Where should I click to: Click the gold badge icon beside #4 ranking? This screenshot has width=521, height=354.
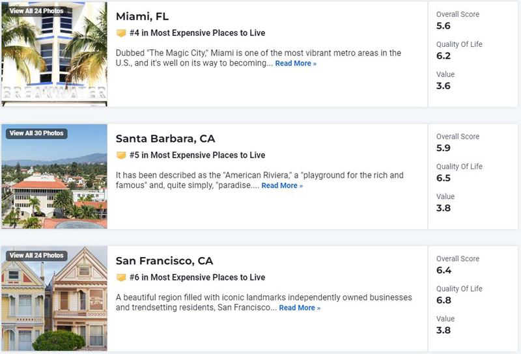tap(121, 33)
